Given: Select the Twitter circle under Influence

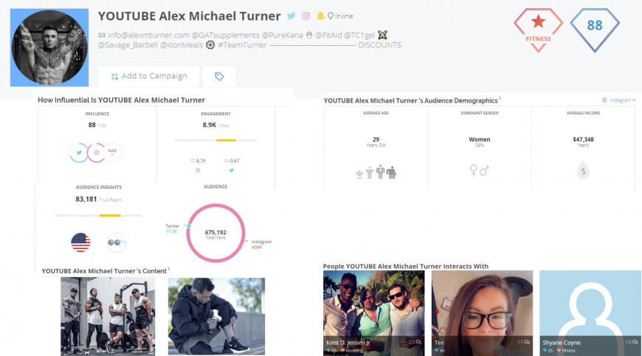Looking at the screenshot, I should 79,153.
